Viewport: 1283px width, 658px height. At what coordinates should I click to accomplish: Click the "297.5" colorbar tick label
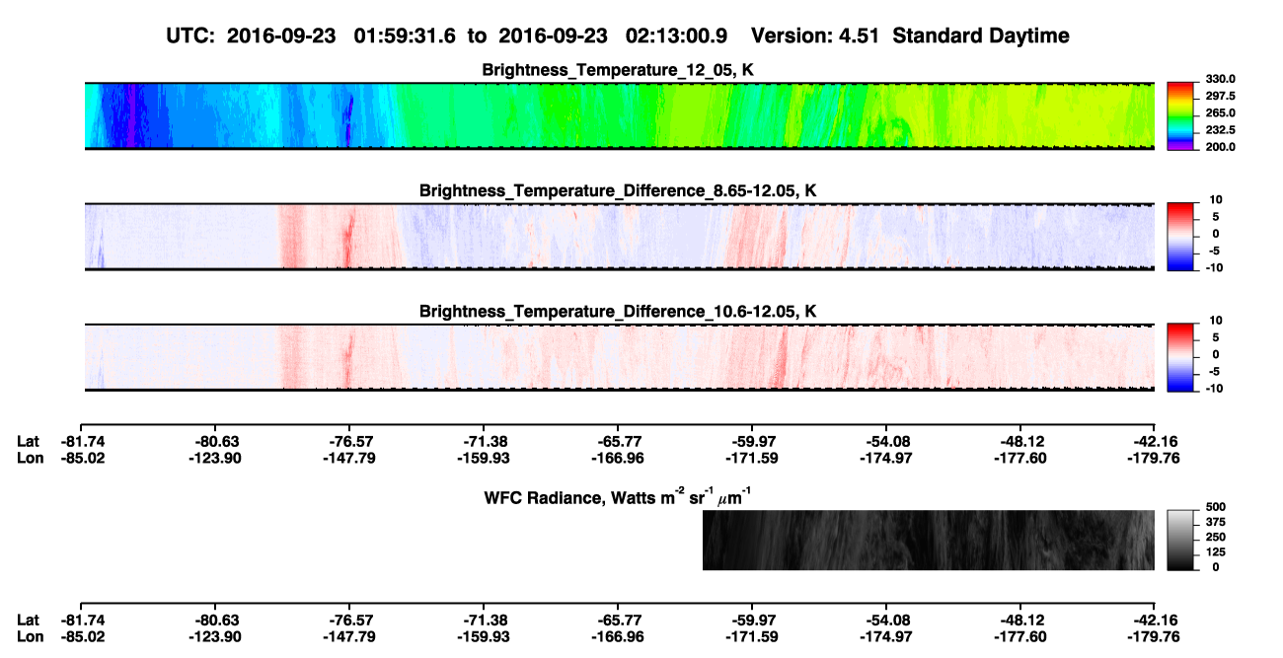(1221, 96)
